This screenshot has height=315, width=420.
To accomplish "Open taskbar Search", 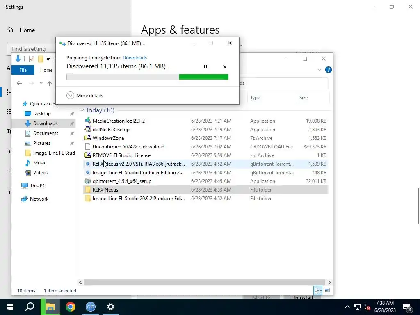I will pos(30,307).
